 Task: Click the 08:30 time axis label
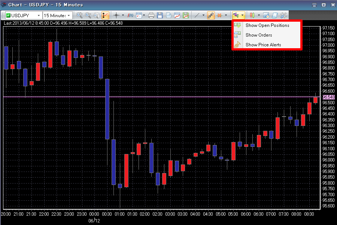point(309,214)
